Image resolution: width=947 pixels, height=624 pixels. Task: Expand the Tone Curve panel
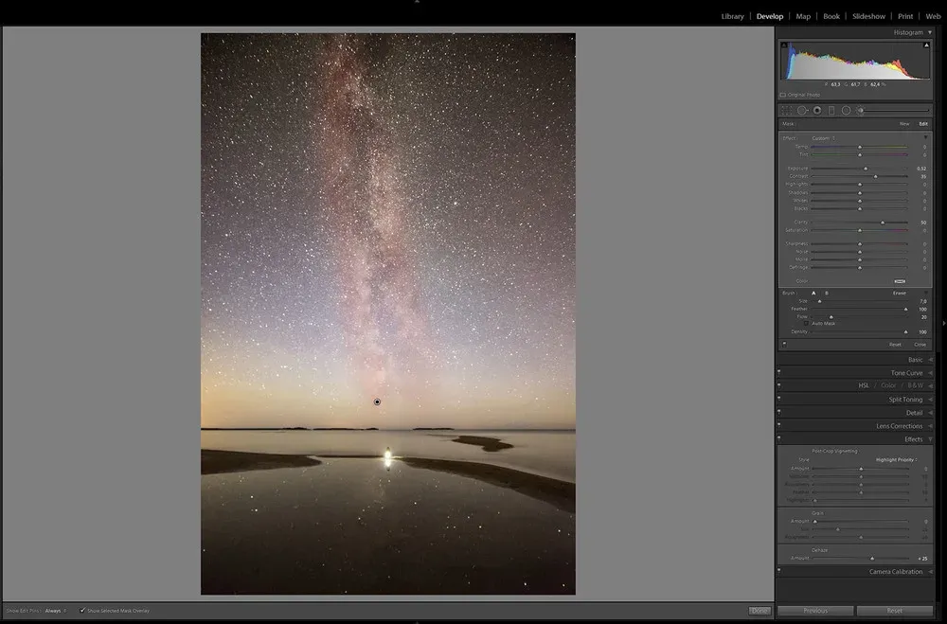click(930, 373)
